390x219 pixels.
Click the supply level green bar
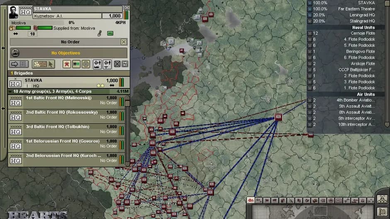pos(23,28)
